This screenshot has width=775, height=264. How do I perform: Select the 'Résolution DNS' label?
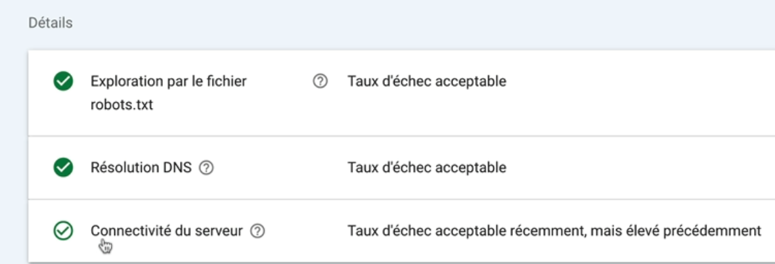141,167
